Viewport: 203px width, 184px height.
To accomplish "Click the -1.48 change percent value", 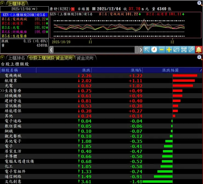I will click(x=136, y=182).
